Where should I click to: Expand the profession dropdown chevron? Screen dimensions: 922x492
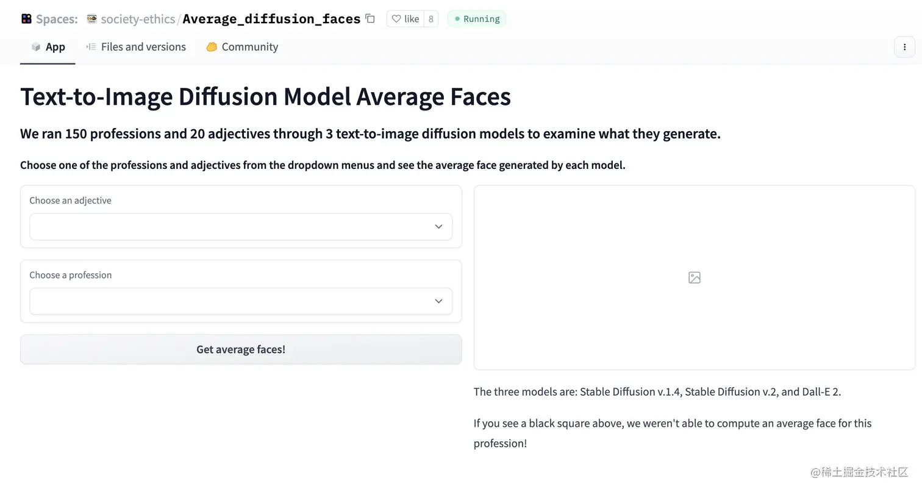coord(438,301)
